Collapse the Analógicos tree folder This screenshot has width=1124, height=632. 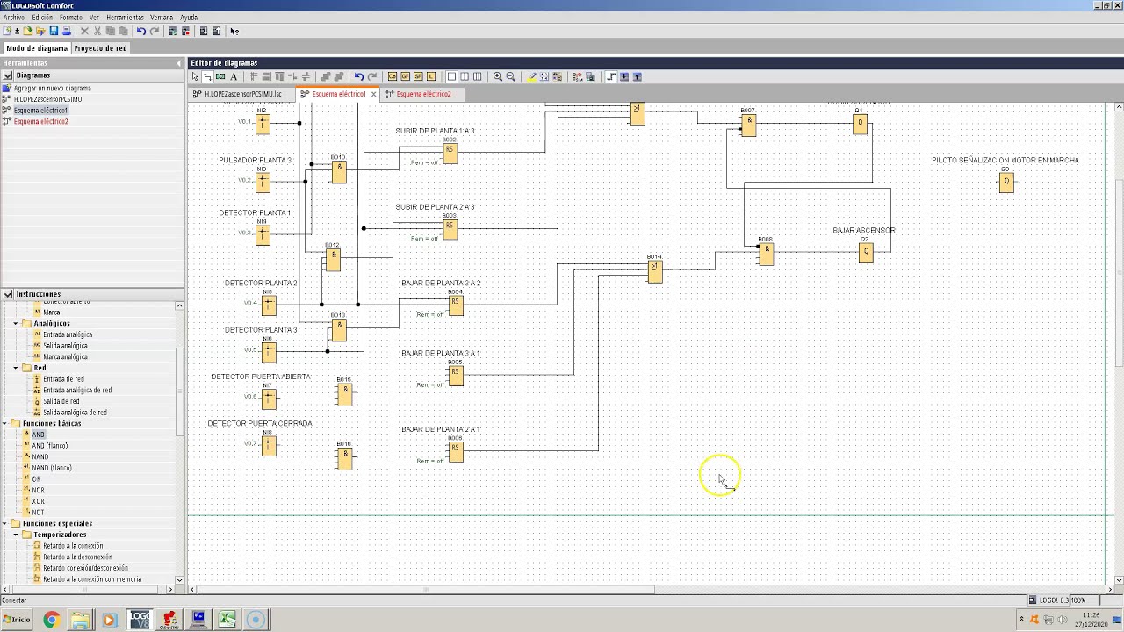(16, 323)
